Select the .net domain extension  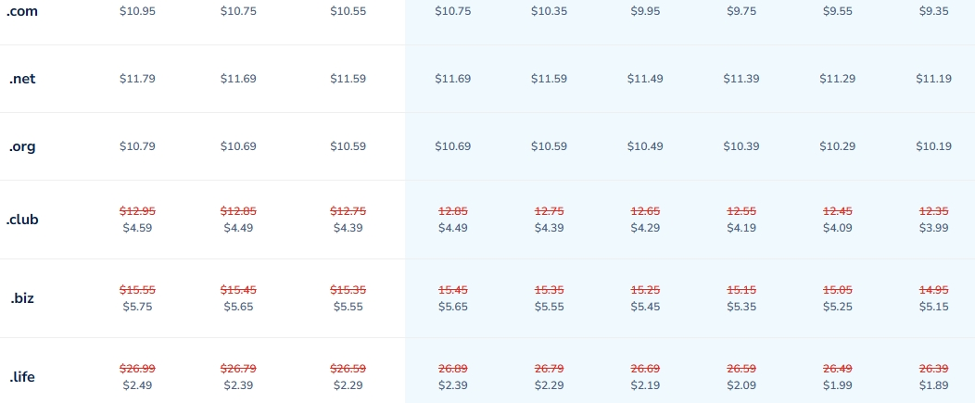click(x=22, y=79)
